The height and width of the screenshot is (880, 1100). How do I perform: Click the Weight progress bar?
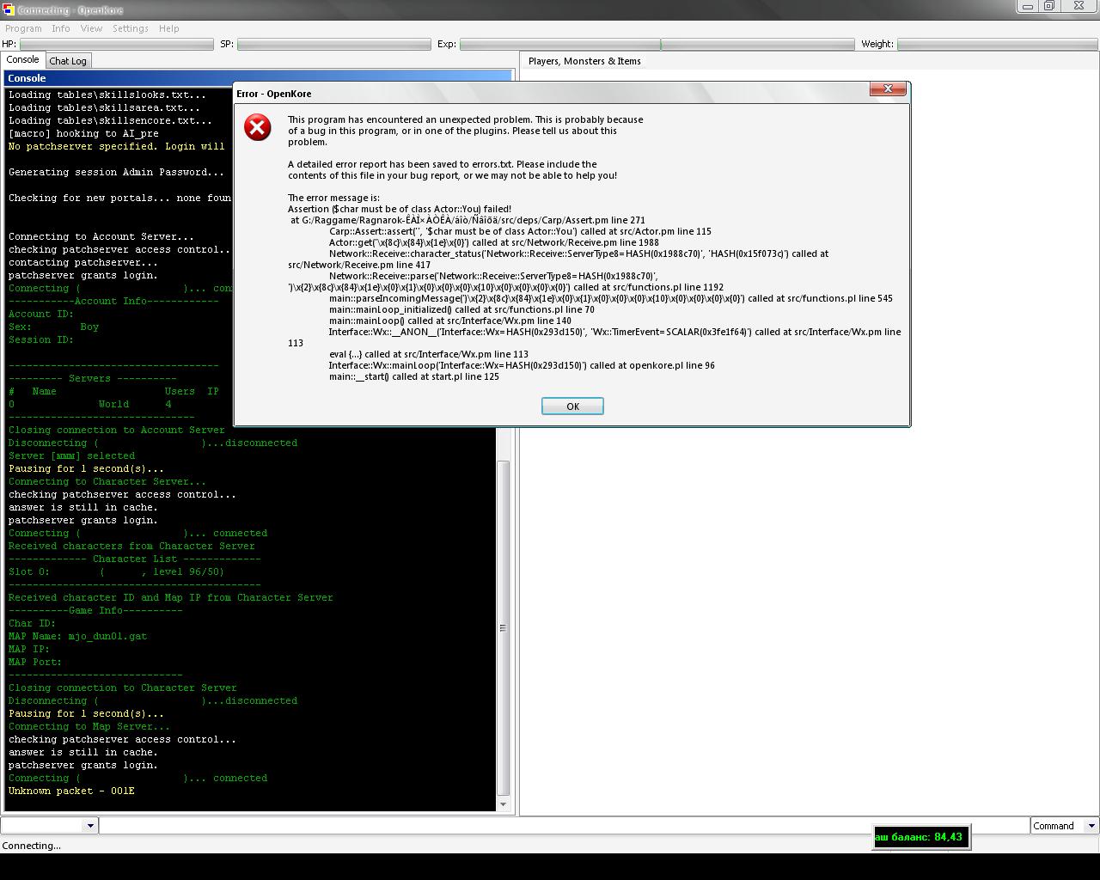tap(997, 44)
